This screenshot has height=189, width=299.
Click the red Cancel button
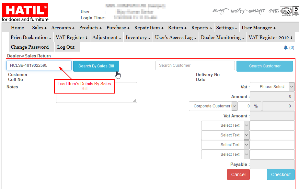point(238,174)
